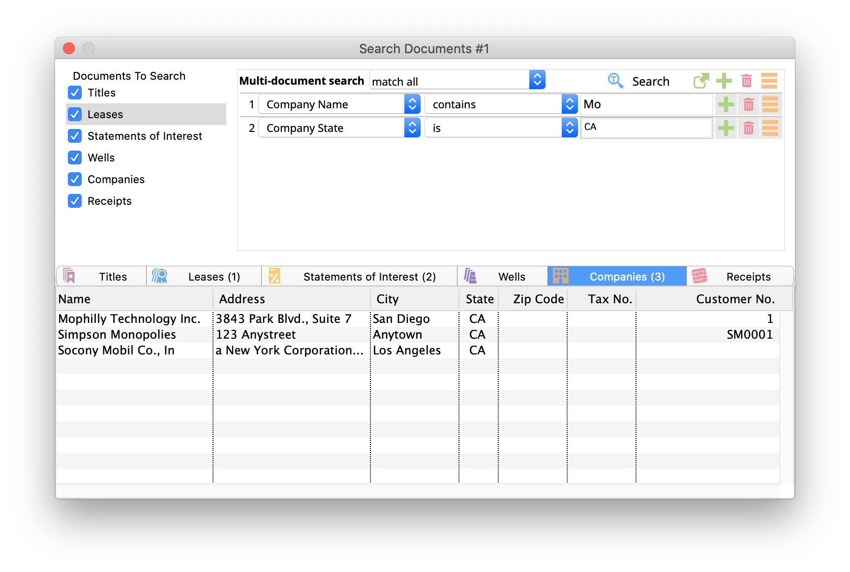Image resolution: width=850 pixels, height=572 pixels.
Task: Open search results in new window via export icon
Action: click(x=701, y=81)
